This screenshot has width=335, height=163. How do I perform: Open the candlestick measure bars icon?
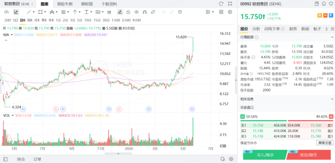click(x=110, y=12)
